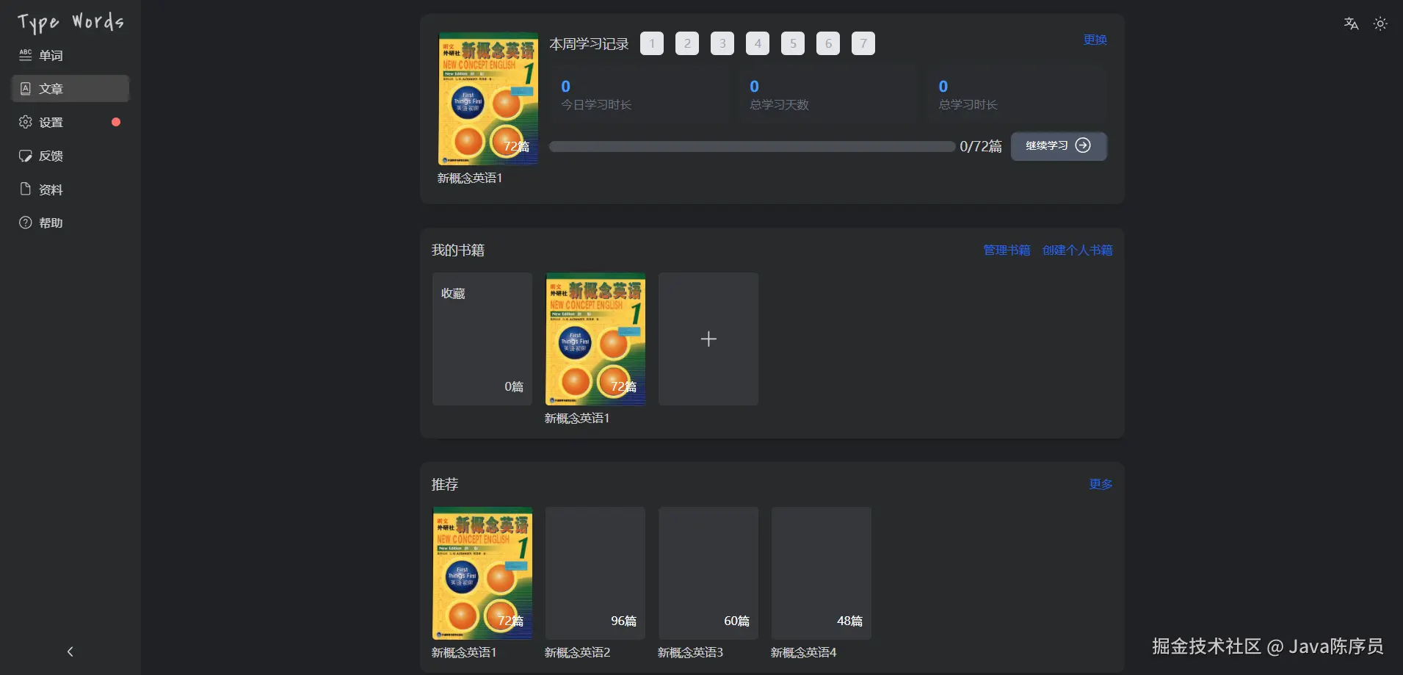This screenshot has height=675, width=1403.
Task: Select day 5 in 本周学习记录
Action: (793, 43)
